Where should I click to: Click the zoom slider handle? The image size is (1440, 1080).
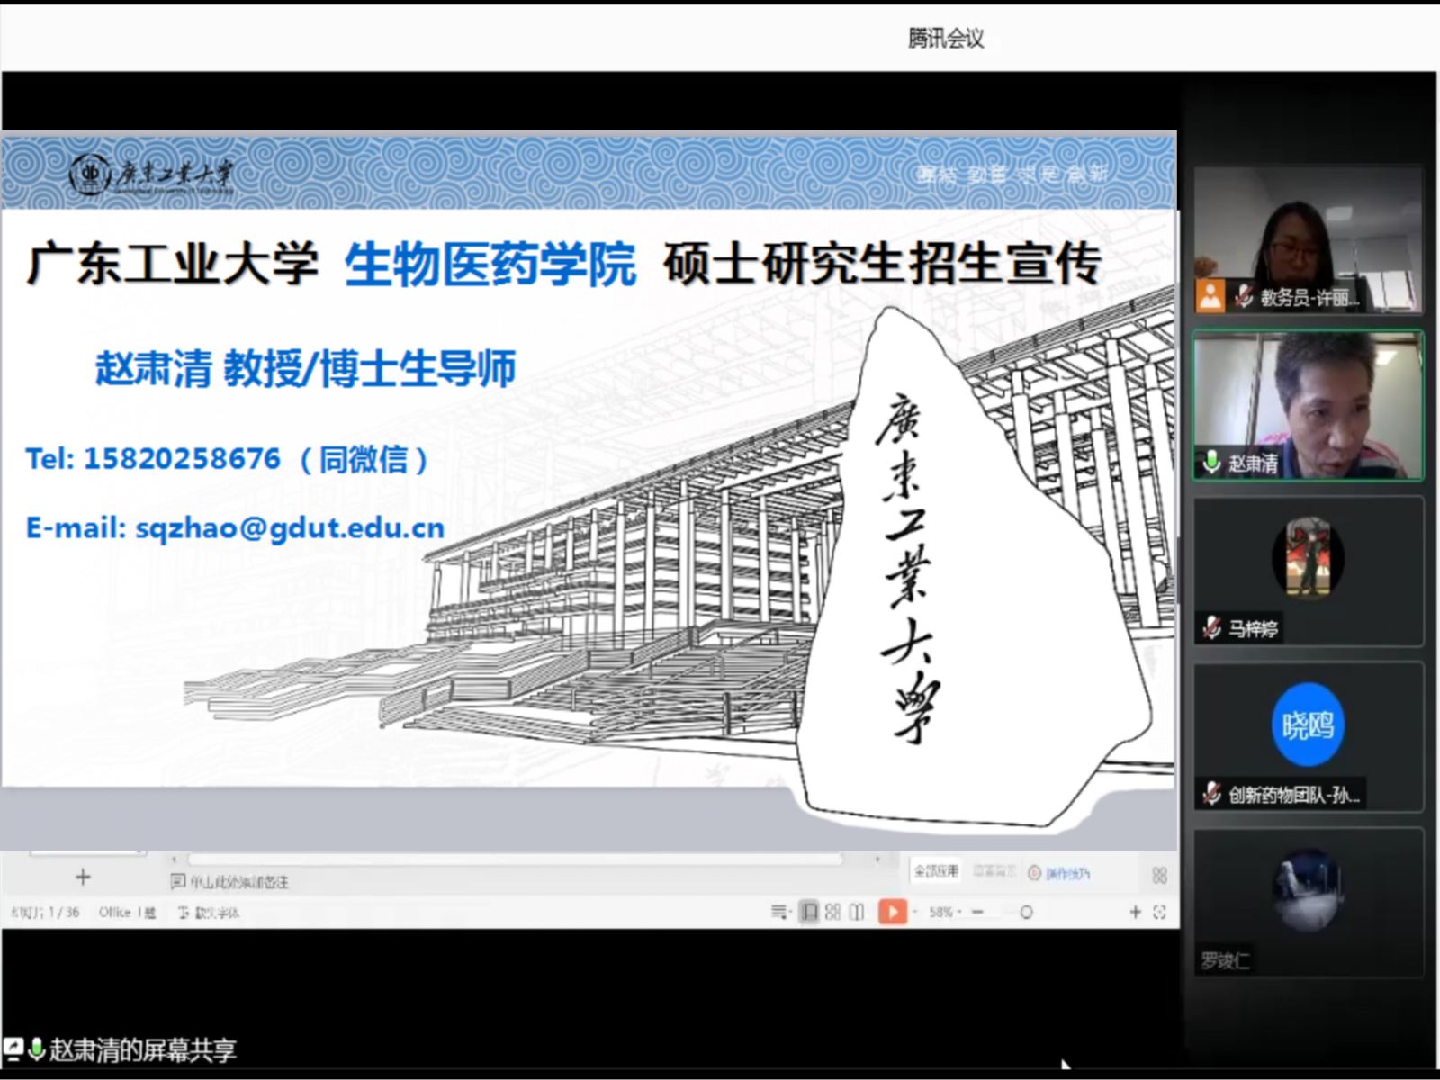(1025, 912)
